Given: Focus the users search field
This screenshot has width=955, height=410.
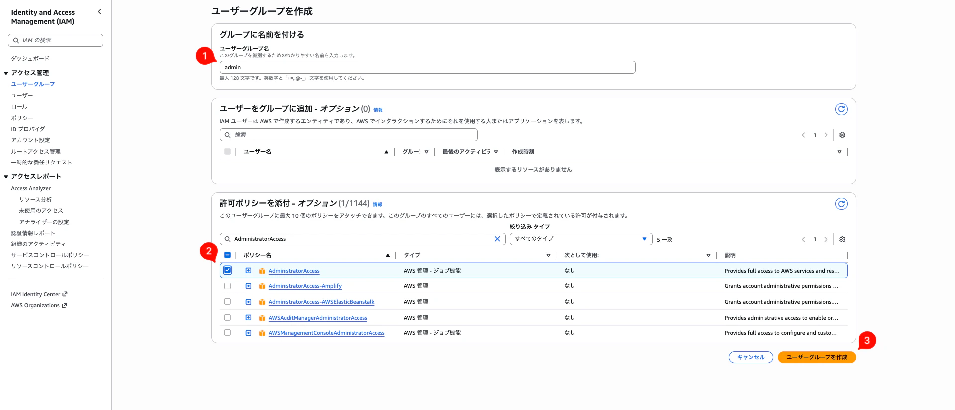Looking at the screenshot, I should [348, 135].
